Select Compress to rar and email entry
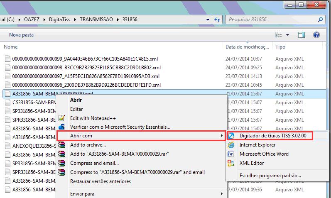Image resolution: width=331 pixels, height=198 pixels. [x=137, y=172]
